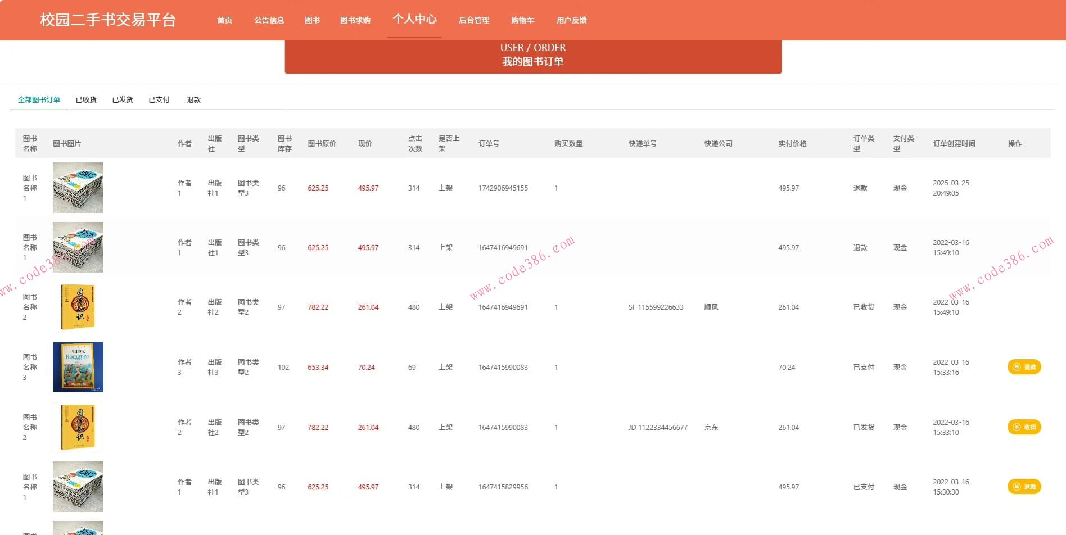View book cover of the 顺风 delivered order
The width and height of the screenshot is (1066, 535).
click(78, 307)
